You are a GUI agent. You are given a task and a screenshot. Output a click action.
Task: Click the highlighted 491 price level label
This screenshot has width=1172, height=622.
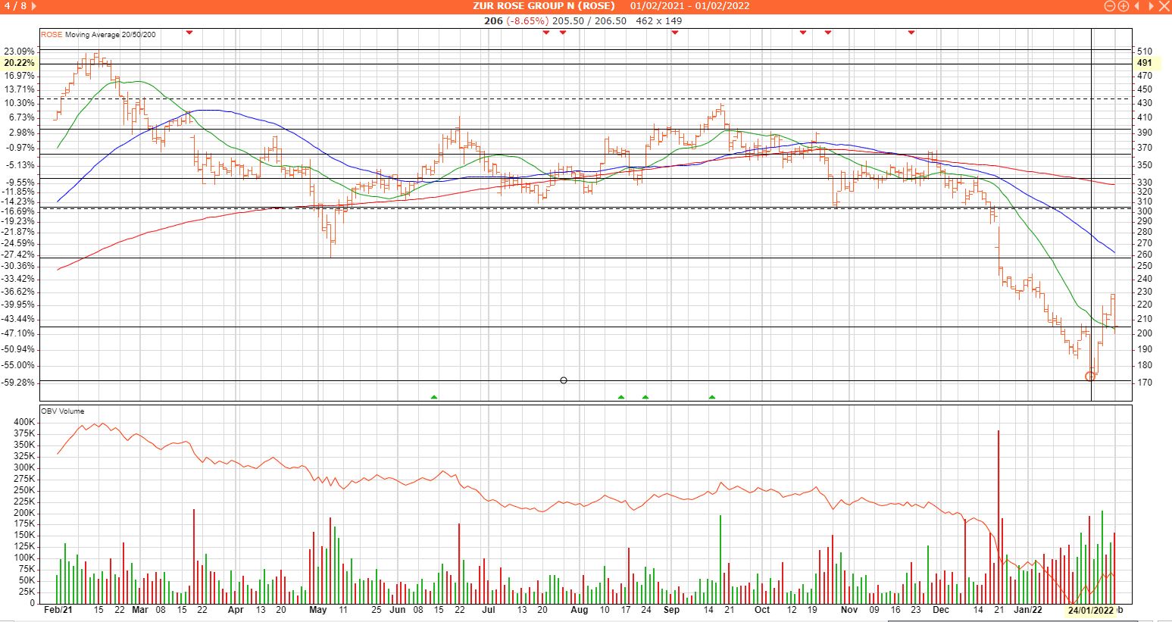tap(1144, 63)
